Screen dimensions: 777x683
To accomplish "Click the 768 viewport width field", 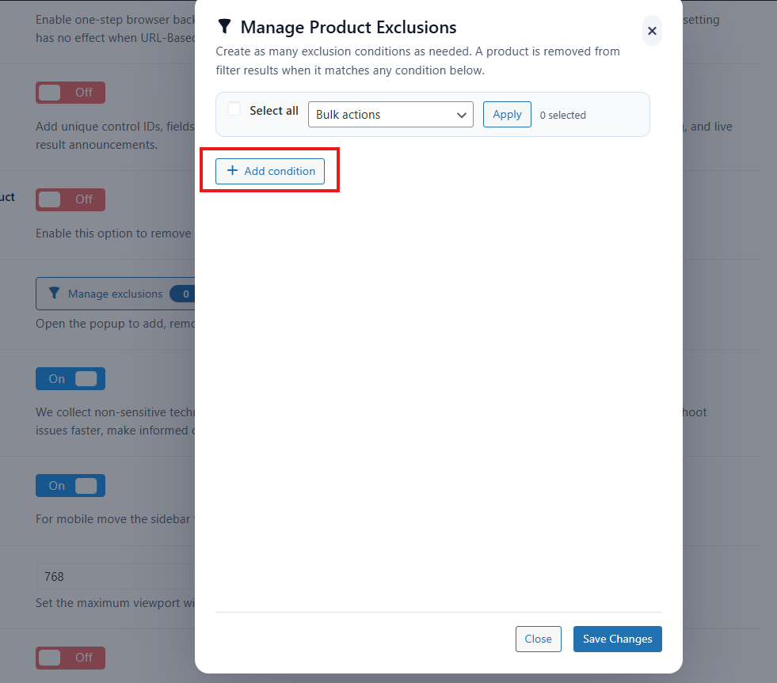I will [111, 577].
